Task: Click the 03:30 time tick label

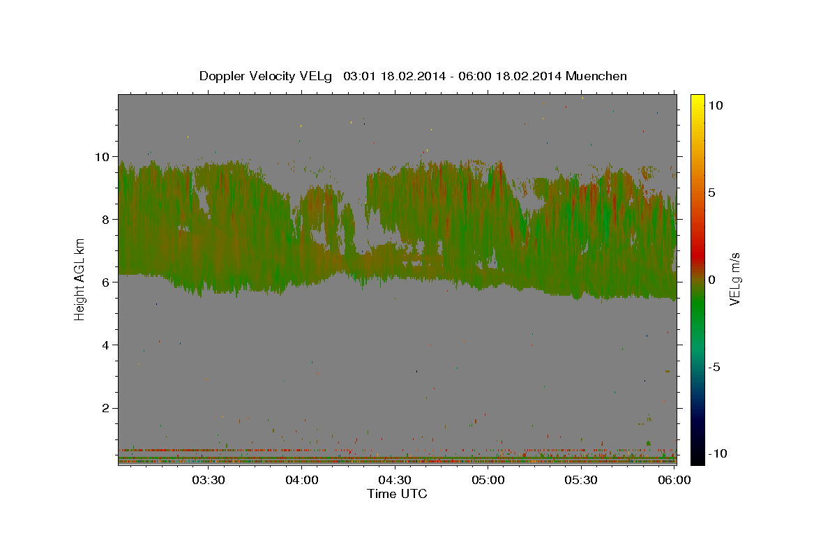Action: (x=208, y=480)
